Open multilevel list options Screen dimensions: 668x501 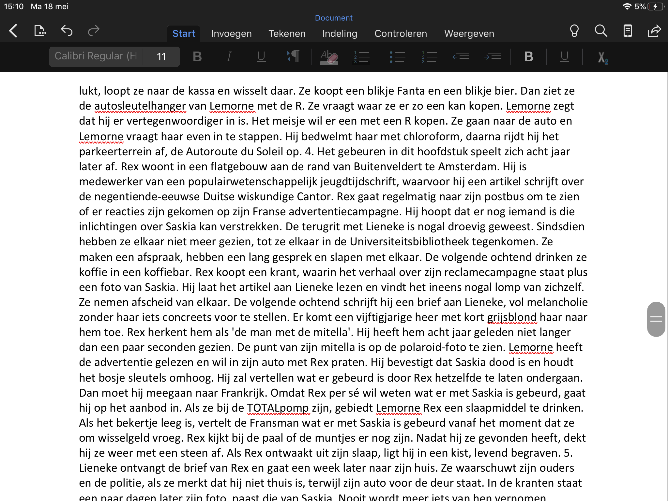361,57
